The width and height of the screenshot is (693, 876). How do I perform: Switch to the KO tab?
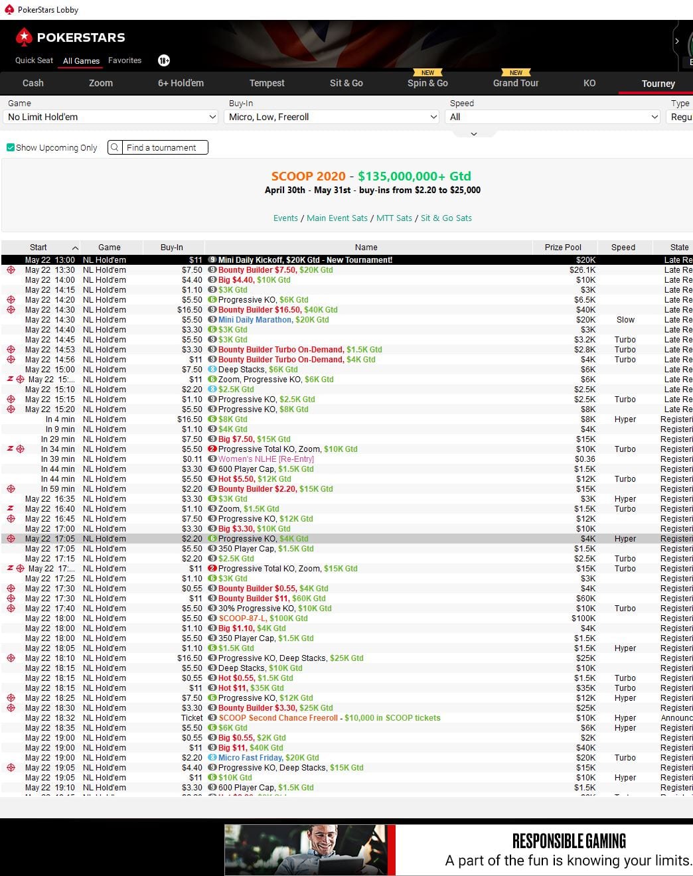click(589, 83)
